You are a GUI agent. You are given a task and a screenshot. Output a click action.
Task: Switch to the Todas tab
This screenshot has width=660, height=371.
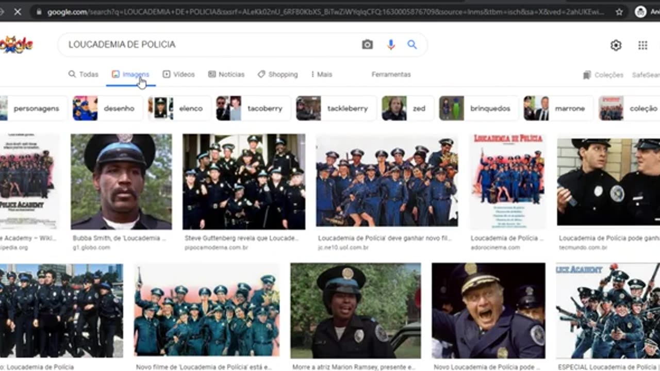[x=83, y=74]
